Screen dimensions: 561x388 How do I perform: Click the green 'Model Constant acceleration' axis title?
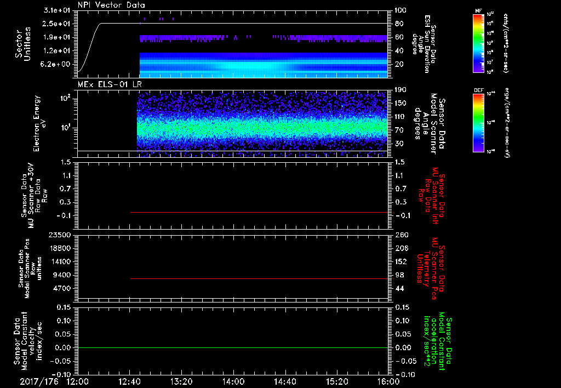[438, 341]
